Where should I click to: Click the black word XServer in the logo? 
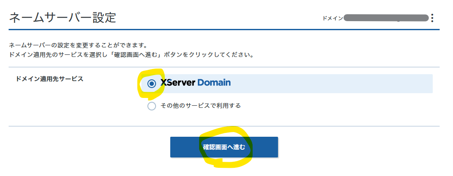(x=178, y=82)
